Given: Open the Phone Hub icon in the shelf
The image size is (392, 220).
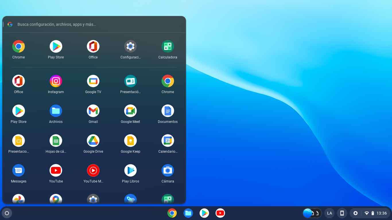Looking at the screenshot, I should pyautogui.click(x=342, y=213).
